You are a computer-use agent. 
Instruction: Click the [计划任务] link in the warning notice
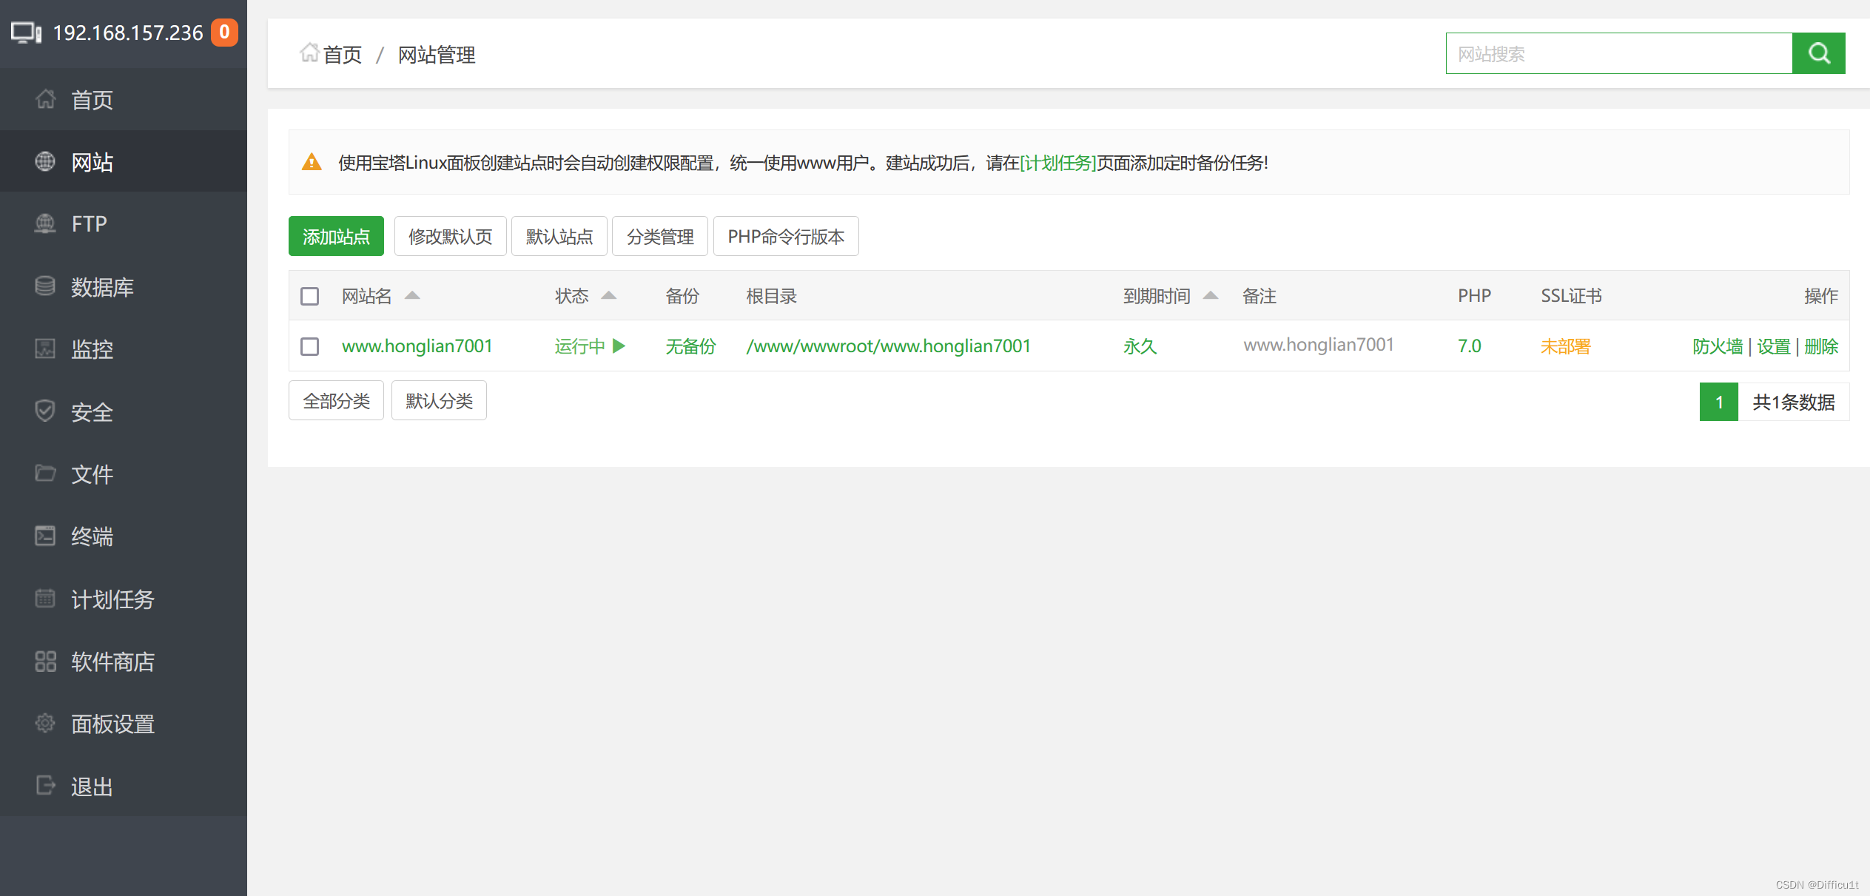pos(1057,163)
